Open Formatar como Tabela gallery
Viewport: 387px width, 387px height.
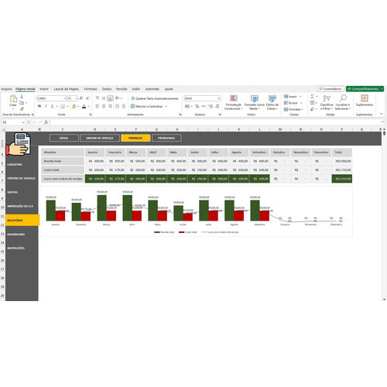pos(255,102)
